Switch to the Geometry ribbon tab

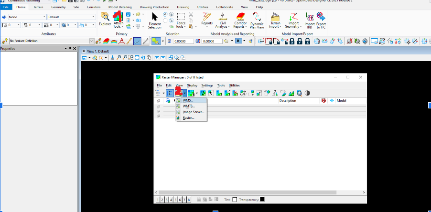point(58,7)
